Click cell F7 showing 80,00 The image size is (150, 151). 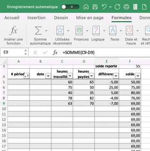(x=130, y=93)
